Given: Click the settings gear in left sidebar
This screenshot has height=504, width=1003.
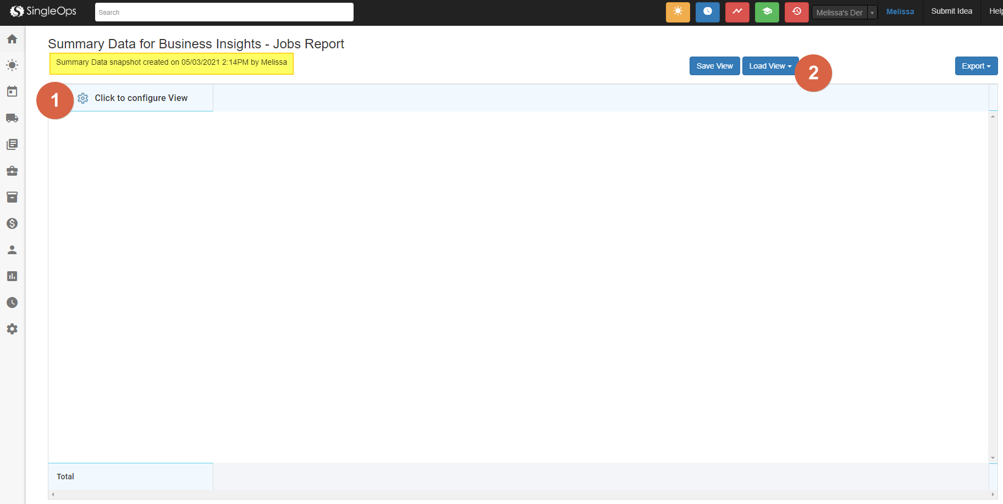Looking at the screenshot, I should coord(12,329).
